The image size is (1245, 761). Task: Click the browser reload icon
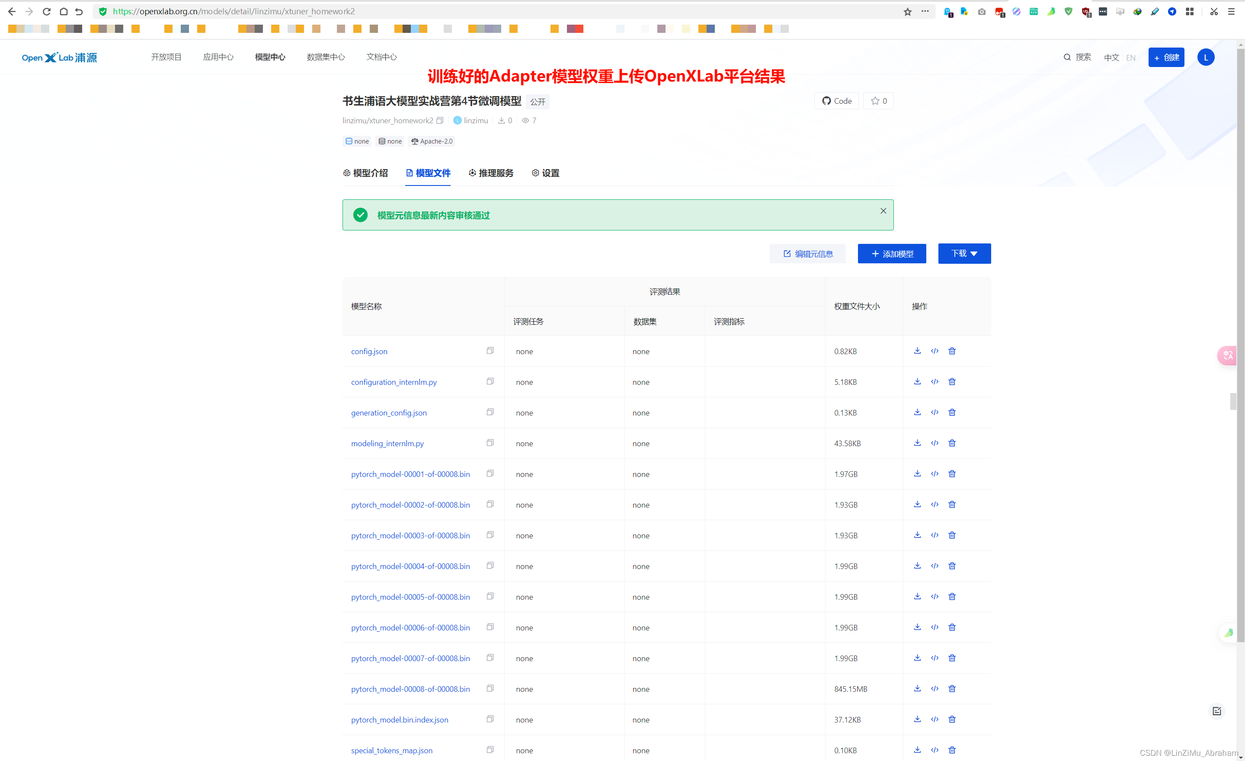click(x=46, y=11)
